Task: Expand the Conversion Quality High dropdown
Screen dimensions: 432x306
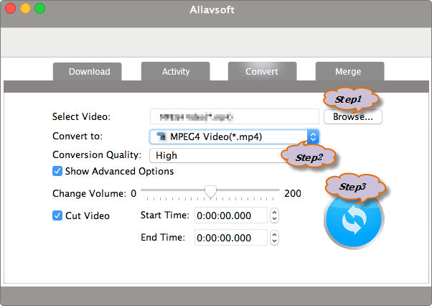Action: (217, 155)
